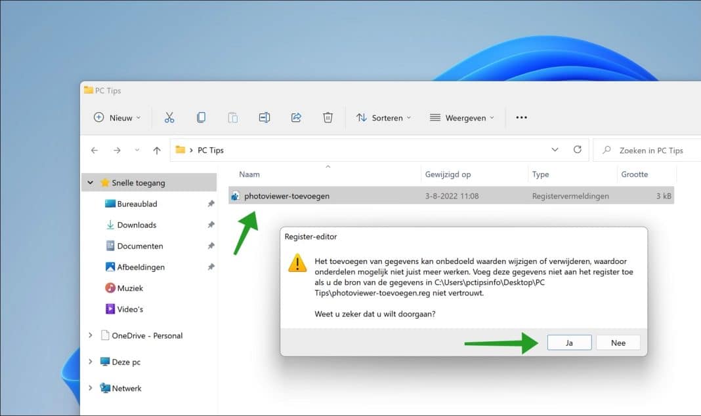Screen dimensions: 701x416
Task: Click the back navigation arrow
Action: pyautogui.click(x=94, y=149)
